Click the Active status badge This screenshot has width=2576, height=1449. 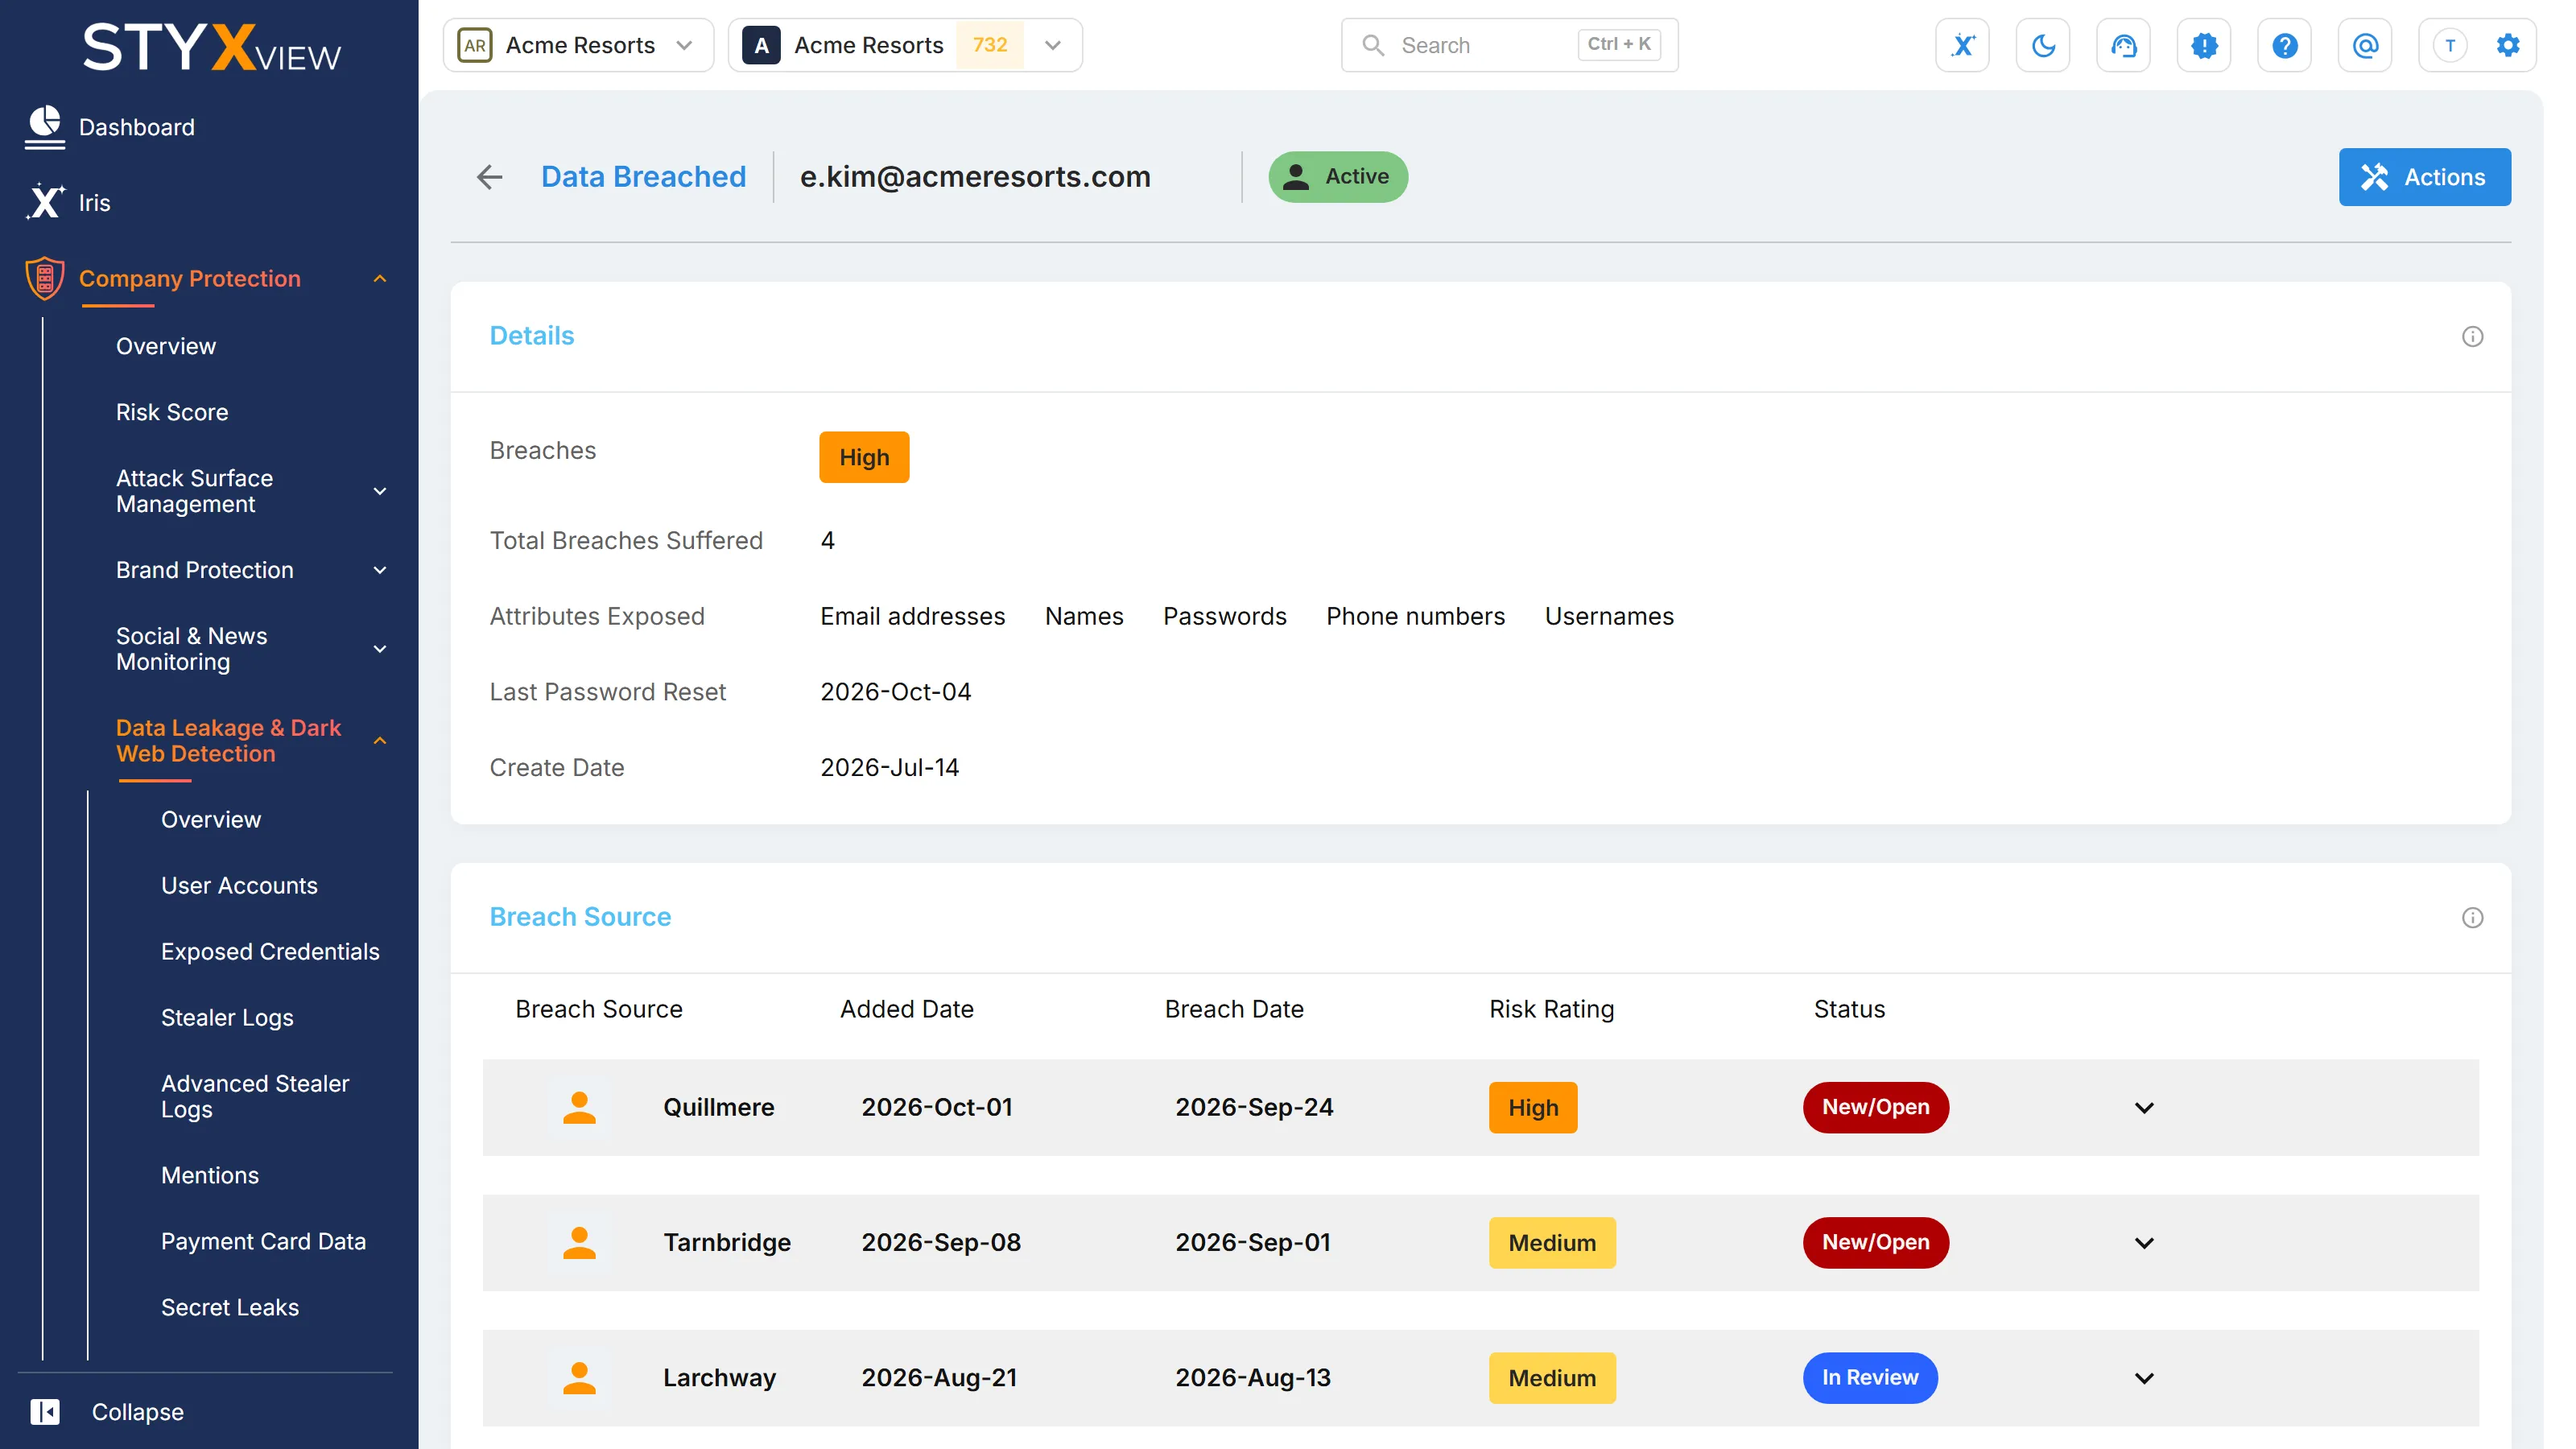click(1338, 177)
